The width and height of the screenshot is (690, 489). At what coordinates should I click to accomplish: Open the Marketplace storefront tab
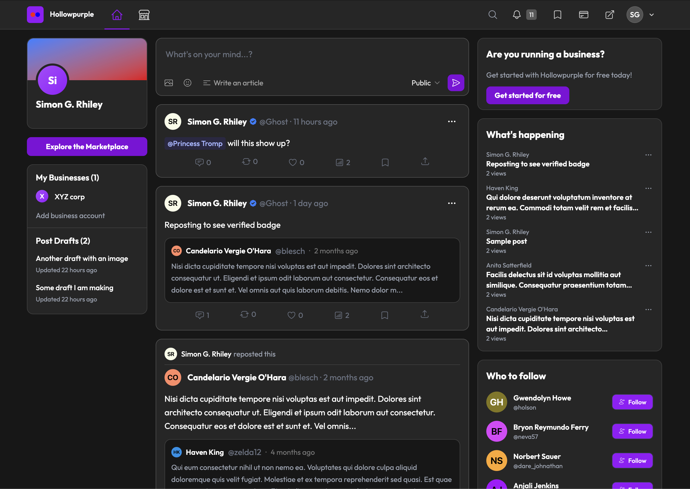click(x=144, y=15)
